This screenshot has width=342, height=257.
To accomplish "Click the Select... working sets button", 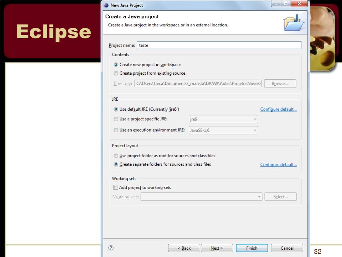I will point(281,197).
